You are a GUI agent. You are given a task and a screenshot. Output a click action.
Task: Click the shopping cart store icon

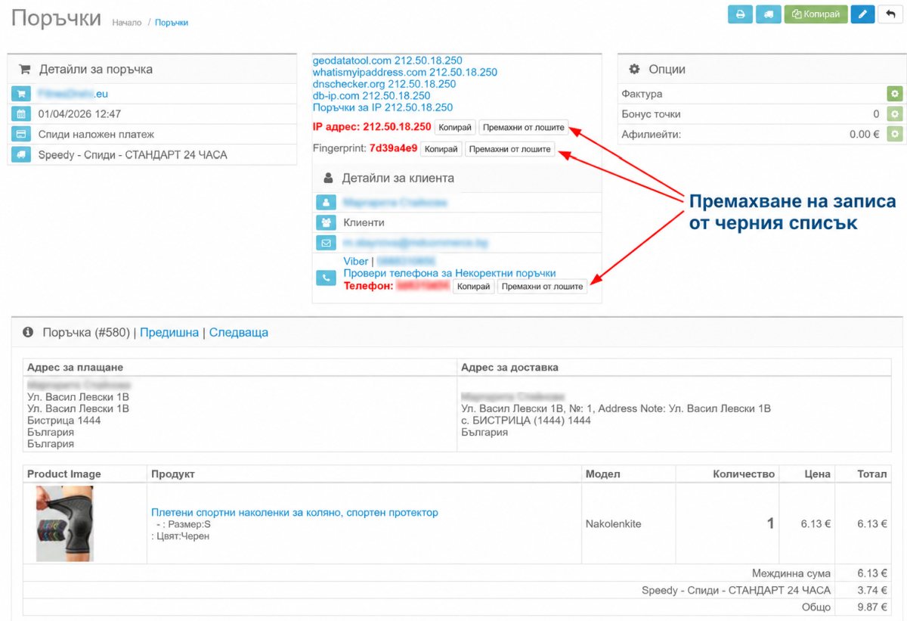tap(20, 94)
